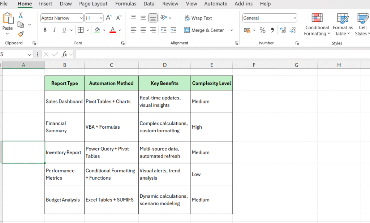Increase indent of cell text
Screen dimensions: 370x223
coord(173,30)
